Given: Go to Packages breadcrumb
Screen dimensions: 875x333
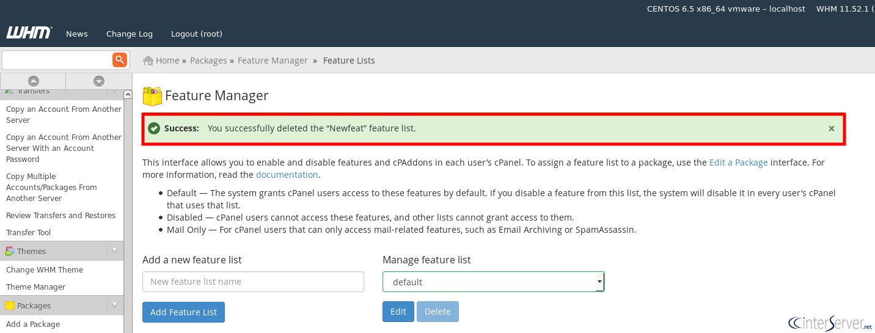Looking at the screenshot, I should (x=208, y=60).
